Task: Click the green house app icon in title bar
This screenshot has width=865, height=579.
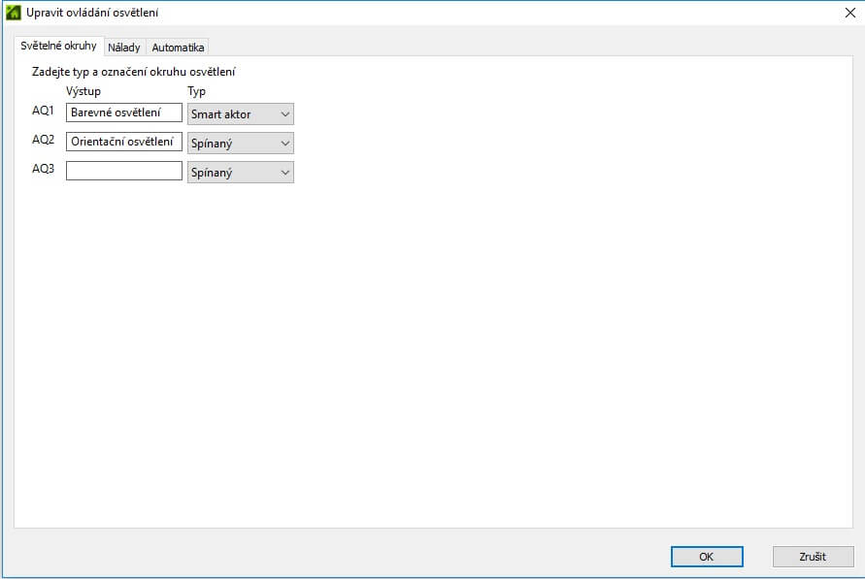Action: tap(14, 13)
